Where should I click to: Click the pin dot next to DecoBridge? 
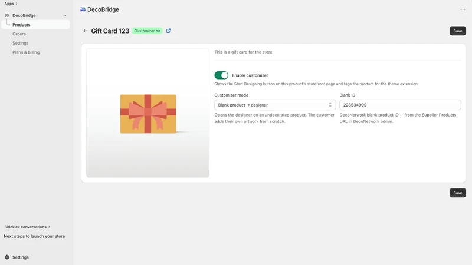click(65, 15)
